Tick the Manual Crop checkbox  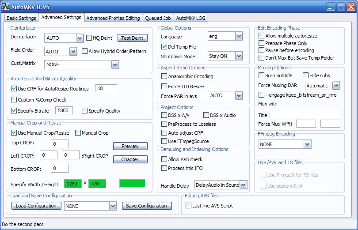tap(78, 133)
